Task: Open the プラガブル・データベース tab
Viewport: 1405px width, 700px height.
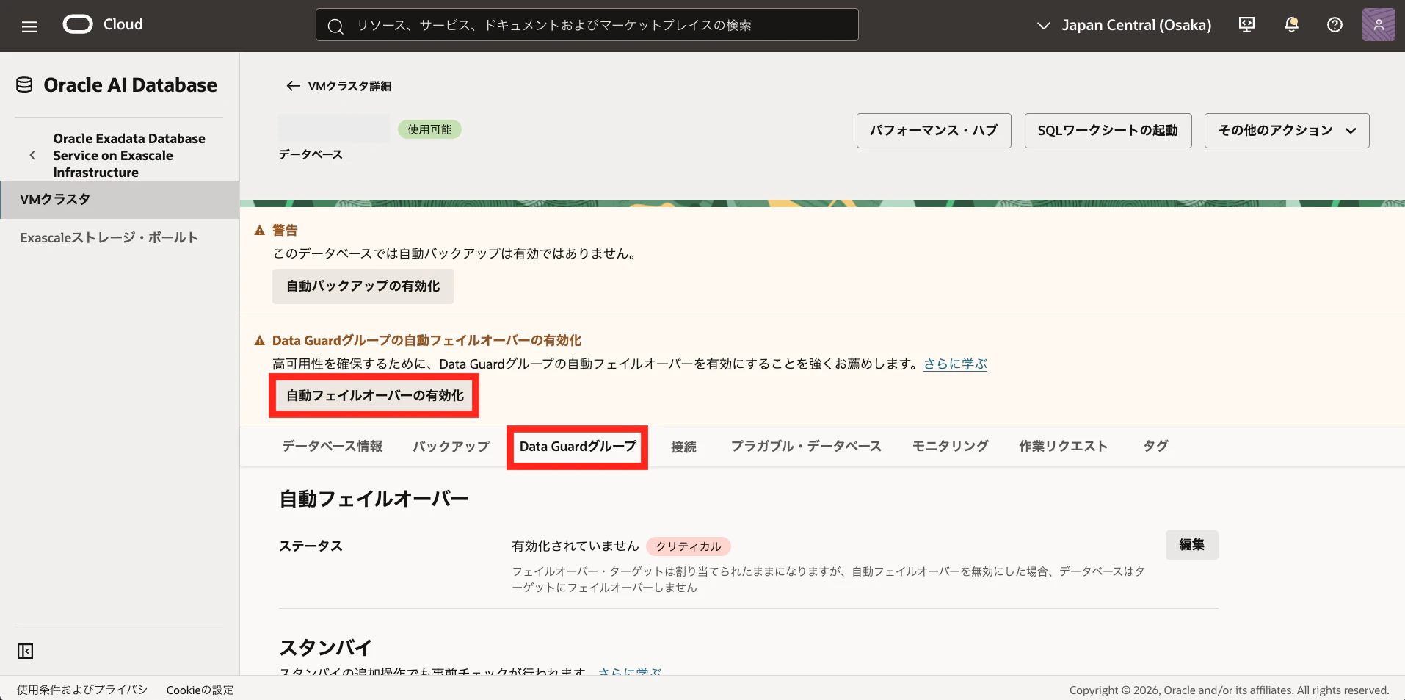Action: [x=806, y=447]
